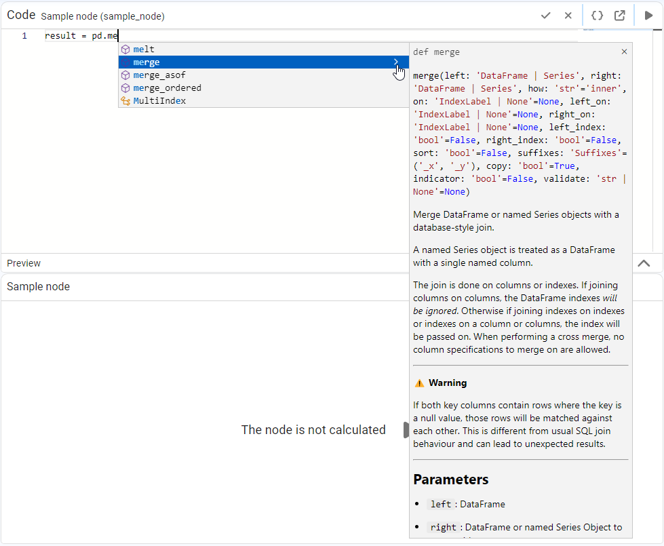Viewport: 664px width, 546px height.
Task: Collapse docs using chevron on merge row
Action: (x=396, y=62)
